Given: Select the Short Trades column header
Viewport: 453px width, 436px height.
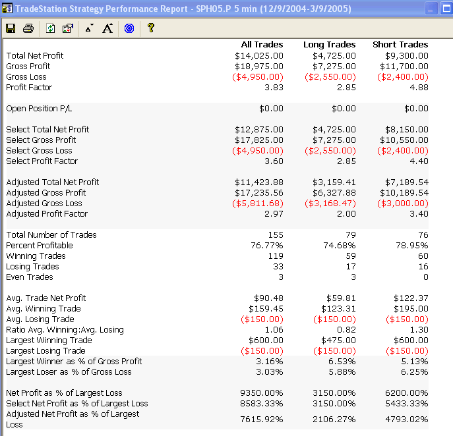Looking at the screenshot, I should click(x=400, y=44).
